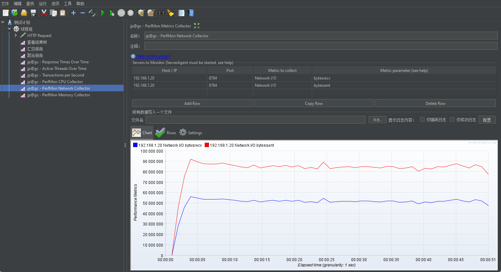Click the 浏览 browse button
Screen dimensions: 501x272
point(377,120)
